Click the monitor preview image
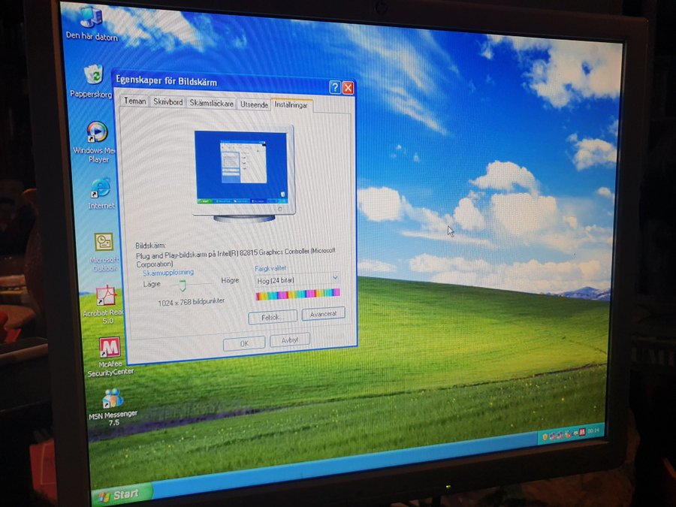Viewport: 676px width, 507px height. (x=244, y=174)
